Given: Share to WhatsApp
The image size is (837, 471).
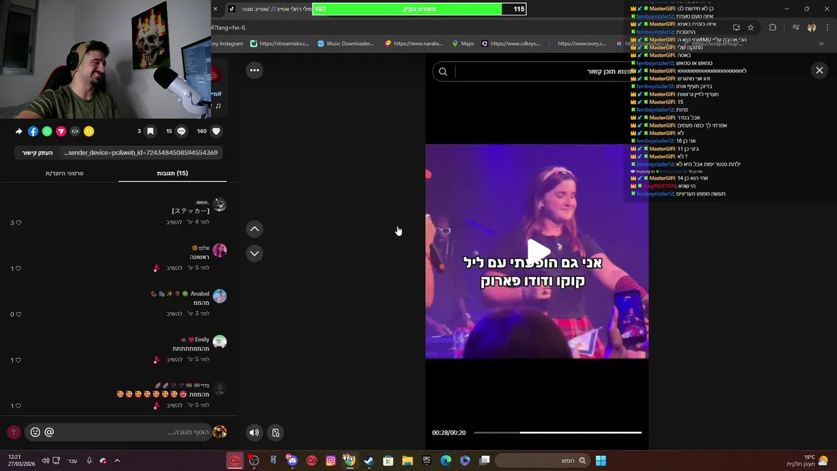Looking at the screenshot, I should [x=47, y=131].
